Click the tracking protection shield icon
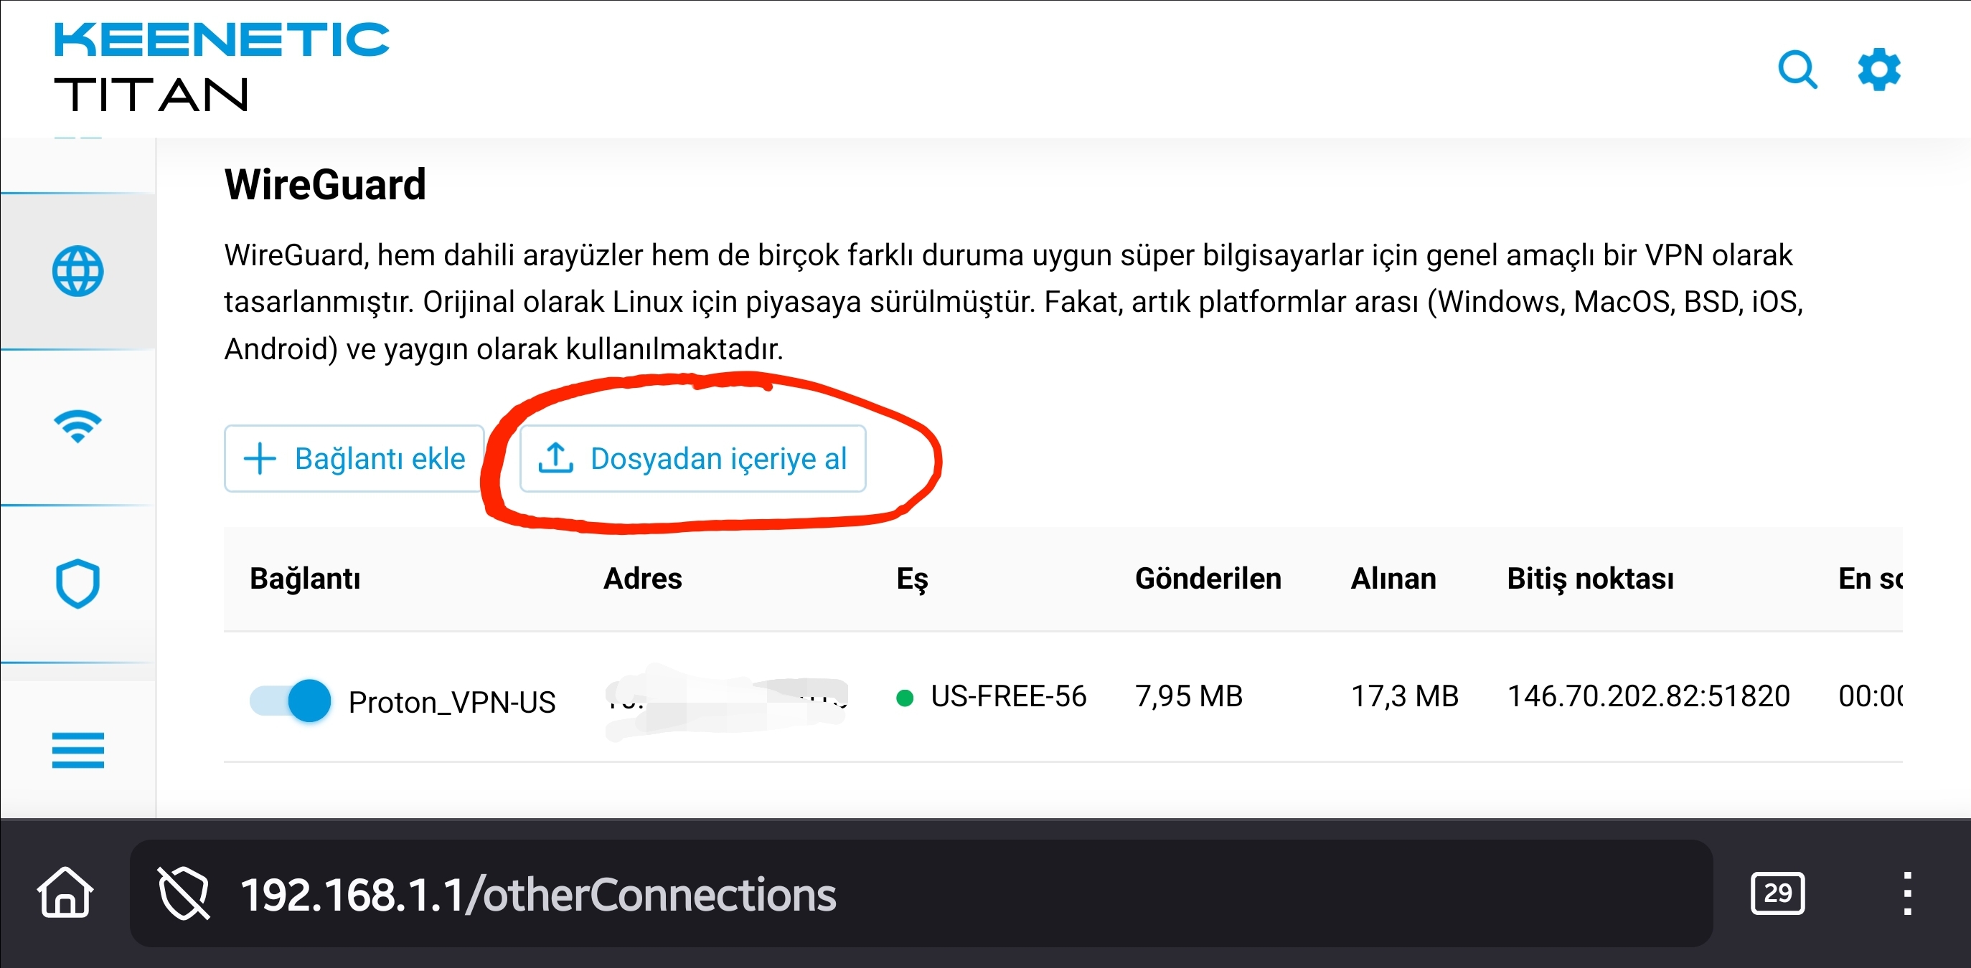Image resolution: width=1971 pixels, height=968 pixels. tap(184, 893)
